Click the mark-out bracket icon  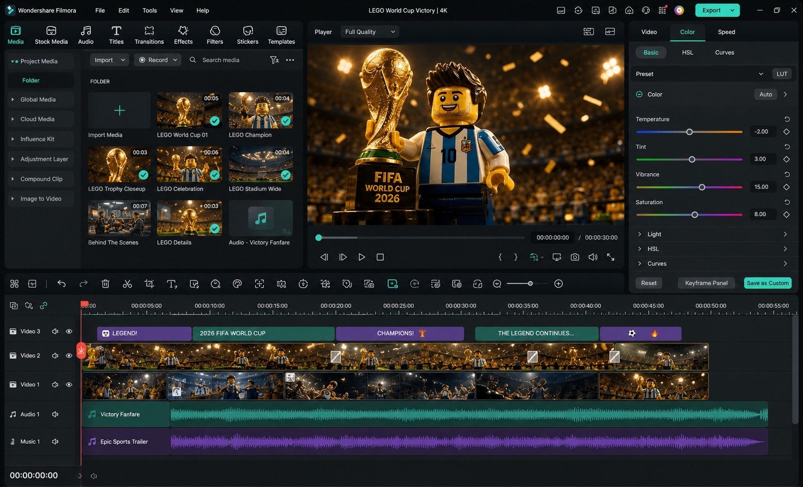point(516,257)
